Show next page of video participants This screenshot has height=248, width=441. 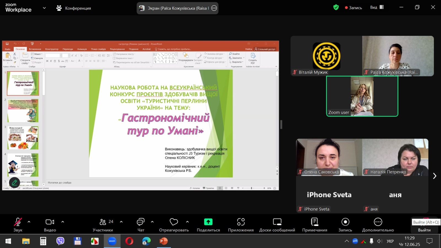(x=435, y=176)
